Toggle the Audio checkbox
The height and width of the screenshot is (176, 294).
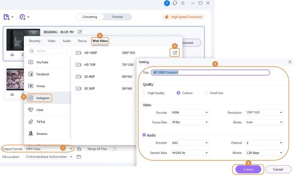144,135
